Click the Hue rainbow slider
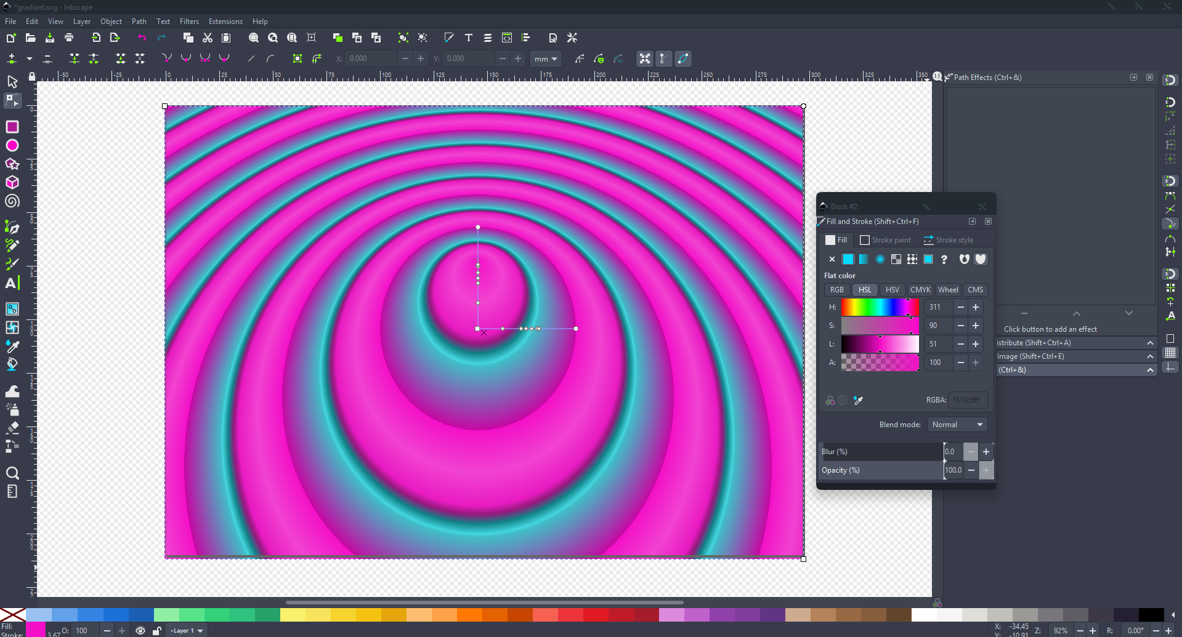Screen dimensions: 1182x637 pyautogui.click(x=880, y=307)
